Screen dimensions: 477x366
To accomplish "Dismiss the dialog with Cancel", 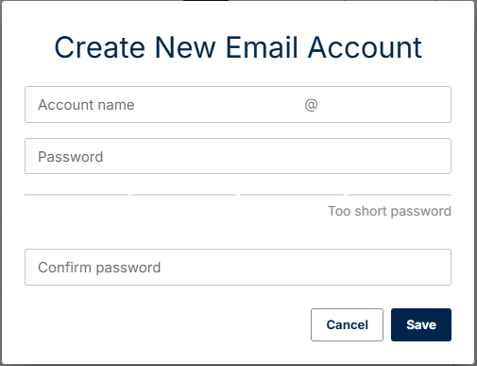I will 347,324.
